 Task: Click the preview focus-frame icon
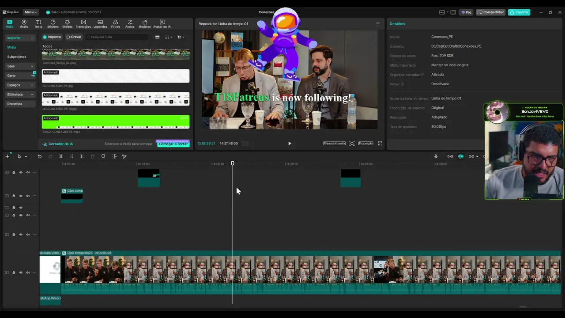[x=352, y=144]
